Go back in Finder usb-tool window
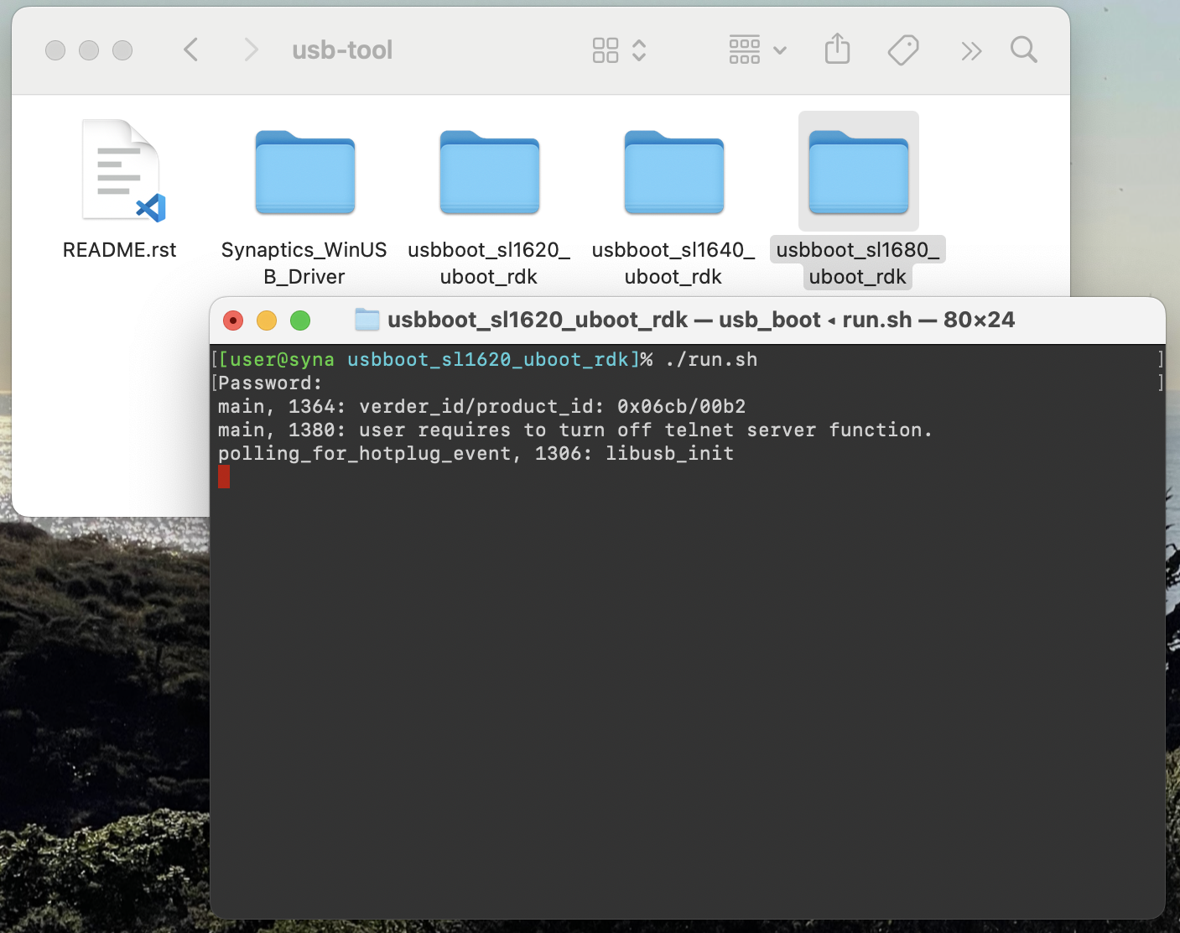1180x933 pixels. (x=191, y=50)
